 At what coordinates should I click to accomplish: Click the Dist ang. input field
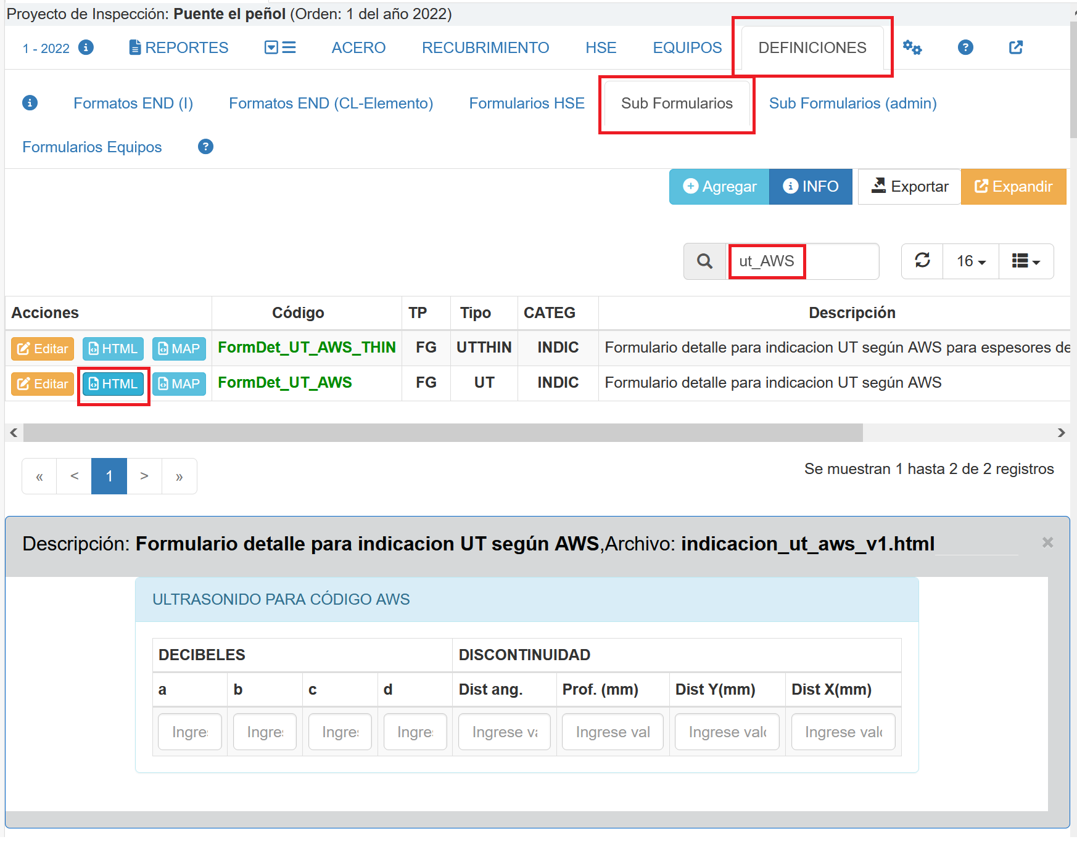[x=504, y=732]
